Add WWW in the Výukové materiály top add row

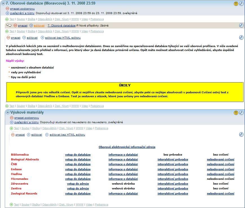[x=80, y=128]
